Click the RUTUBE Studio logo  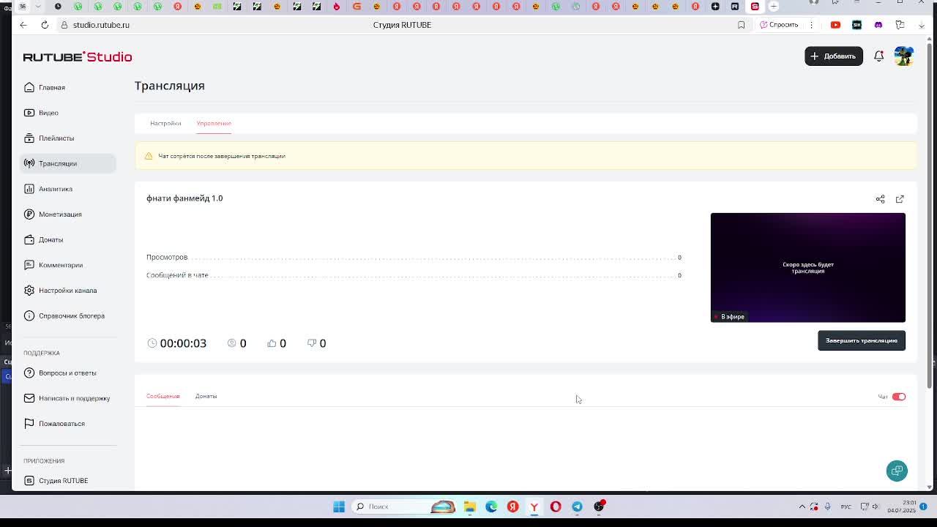78,56
